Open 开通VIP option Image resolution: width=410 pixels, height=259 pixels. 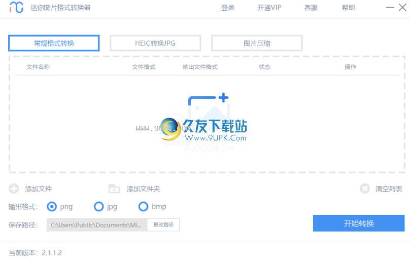point(269,8)
